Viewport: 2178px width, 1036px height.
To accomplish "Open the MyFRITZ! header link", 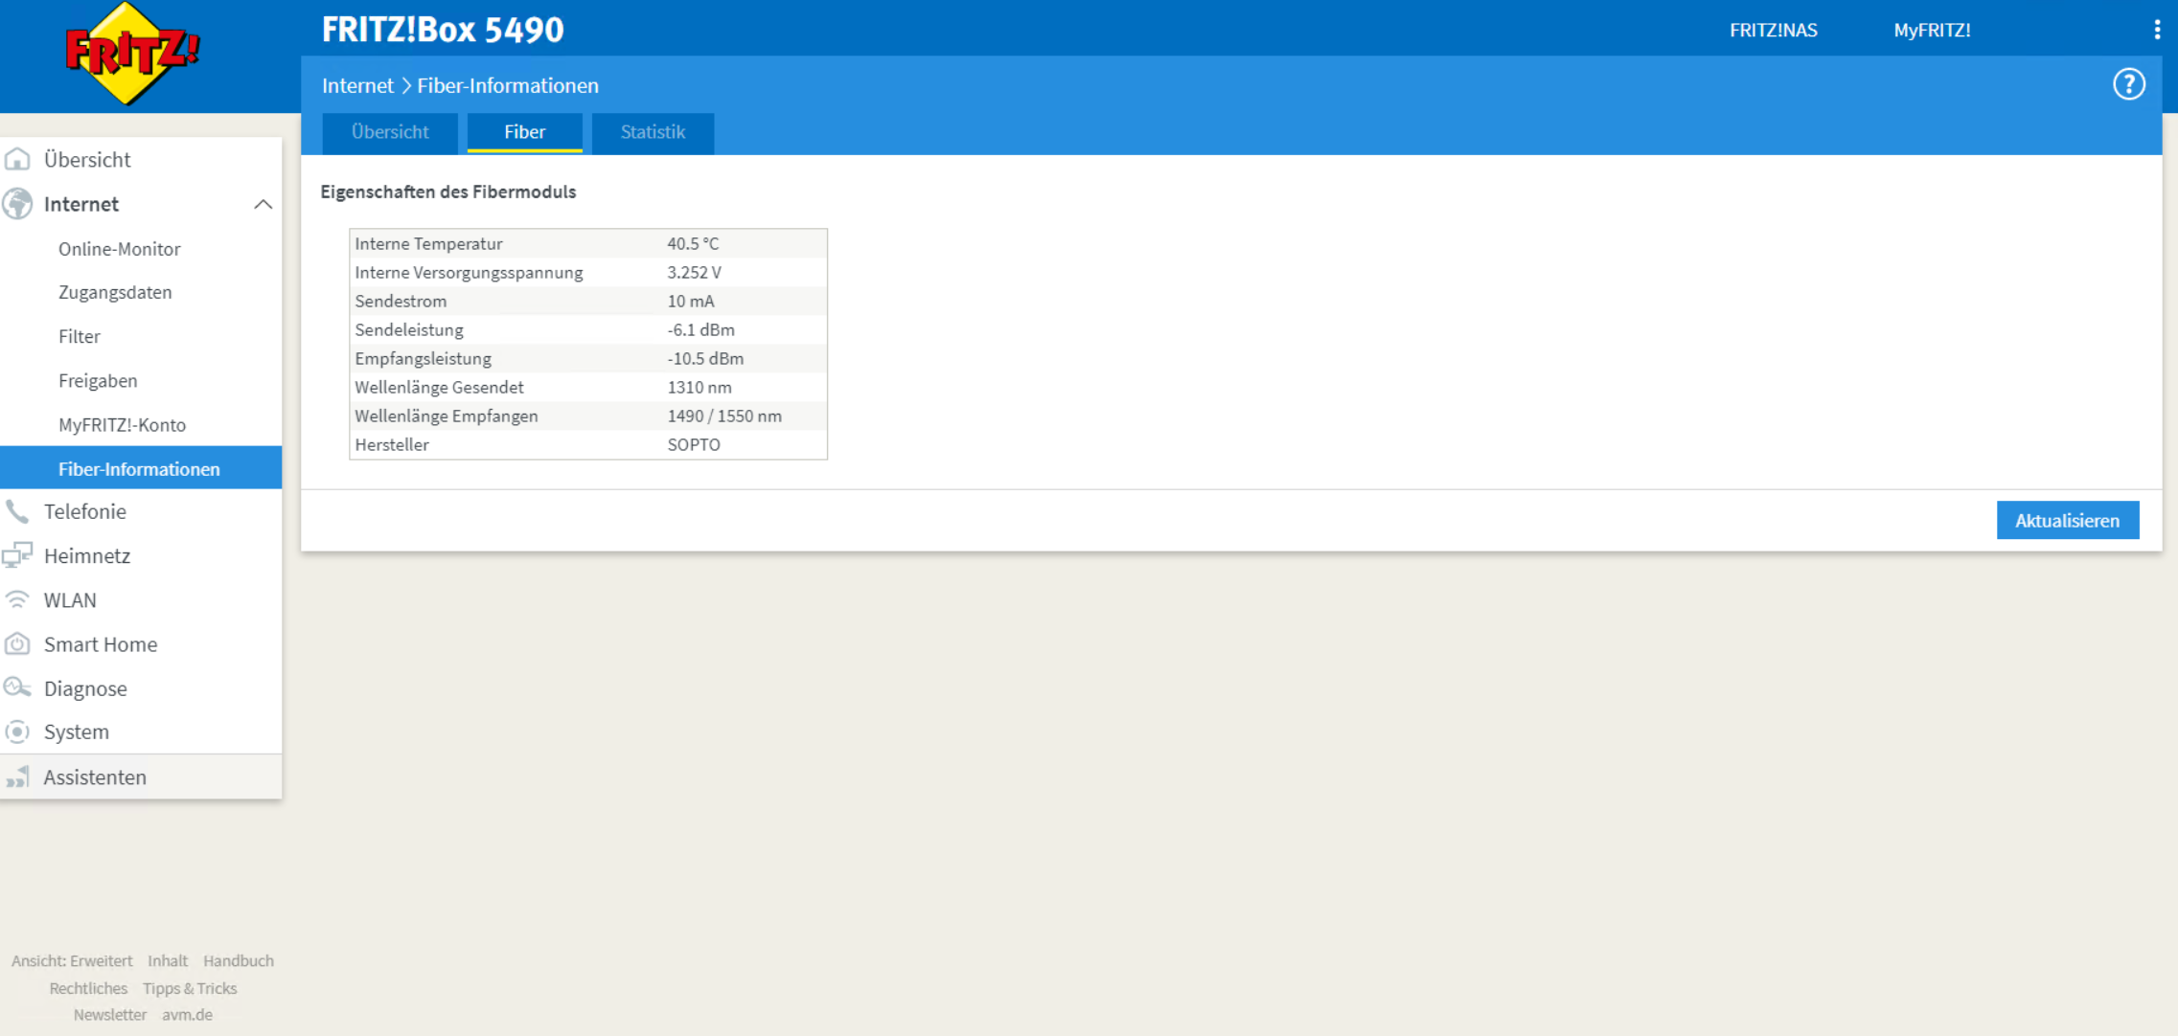I will (x=1931, y=31).
